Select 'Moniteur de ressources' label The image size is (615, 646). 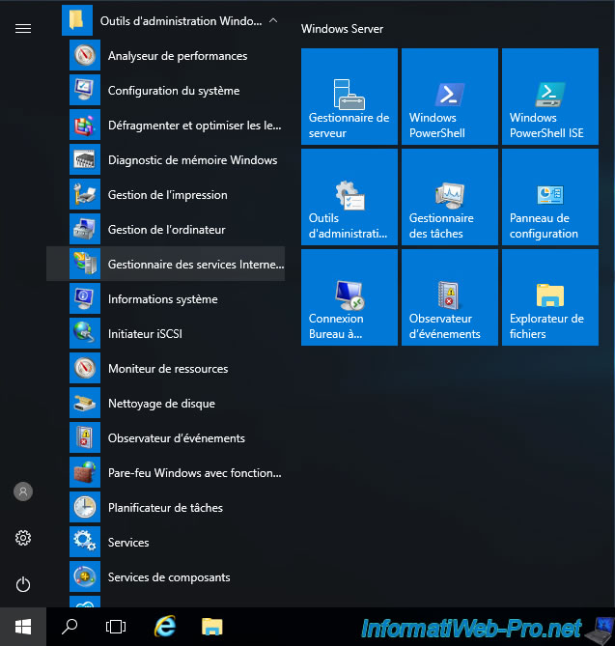(168, 369)
